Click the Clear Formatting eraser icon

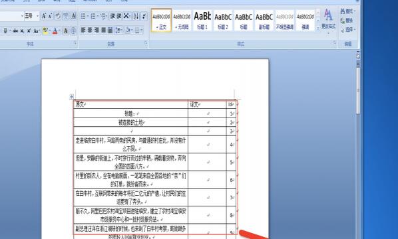(x=58, y=17)
